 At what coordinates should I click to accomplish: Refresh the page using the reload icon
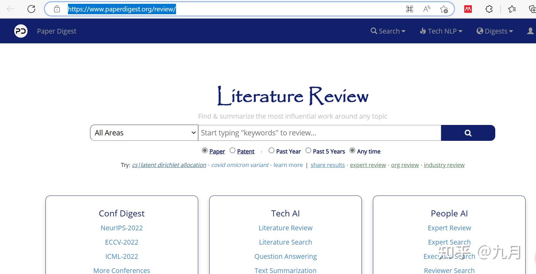point(31,9)
